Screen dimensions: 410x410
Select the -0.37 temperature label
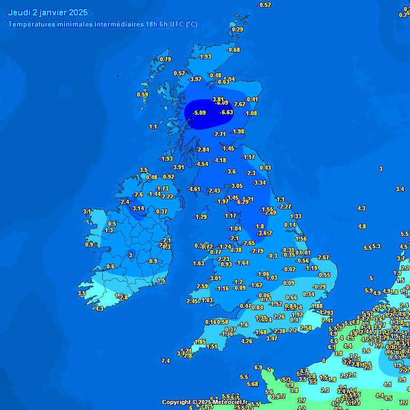coord(161,211)
